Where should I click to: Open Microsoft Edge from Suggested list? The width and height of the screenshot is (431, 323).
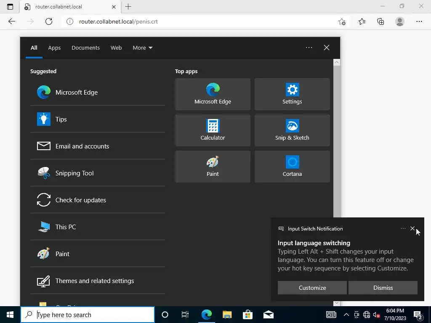[97, 92]
